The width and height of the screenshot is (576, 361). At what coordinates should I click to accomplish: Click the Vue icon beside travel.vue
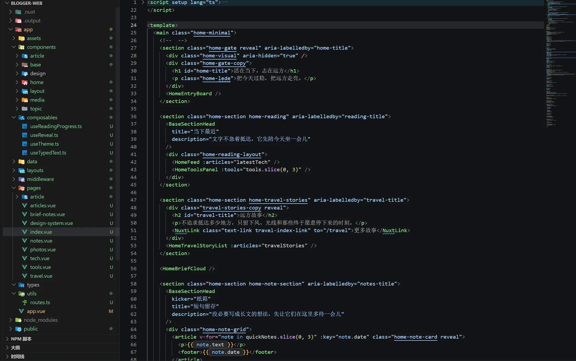[25, 276]
